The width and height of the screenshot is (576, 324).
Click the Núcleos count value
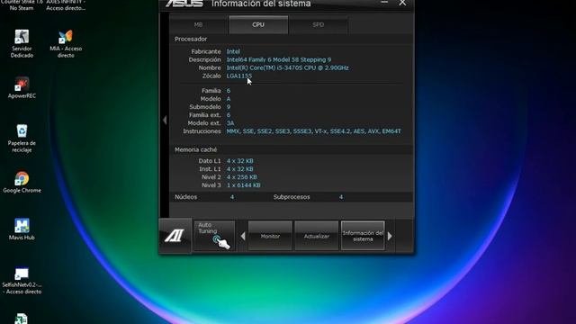pos(232,197)
